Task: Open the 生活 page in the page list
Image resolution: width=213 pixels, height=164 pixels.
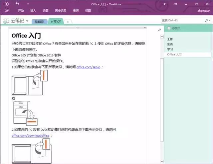Action: point(170,44)
